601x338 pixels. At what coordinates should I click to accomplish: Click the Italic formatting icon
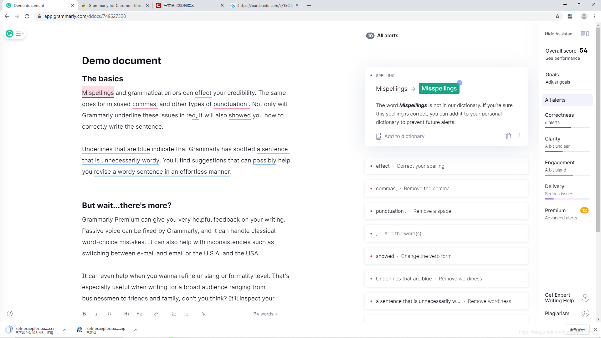97,314
